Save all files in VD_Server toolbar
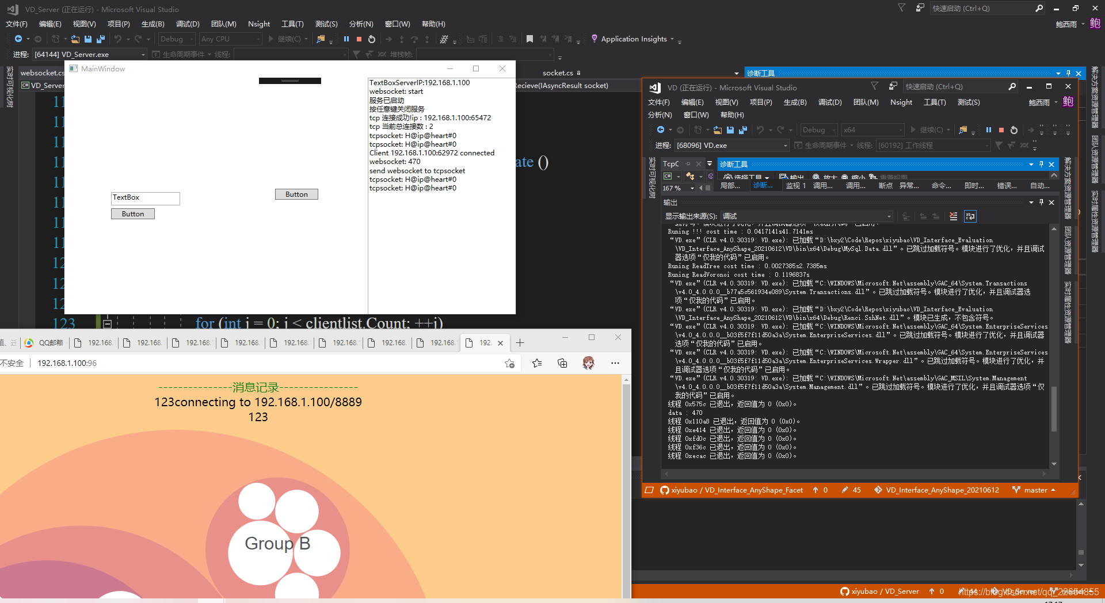Viewport: 1105px width, 603px height. point(101,39)
